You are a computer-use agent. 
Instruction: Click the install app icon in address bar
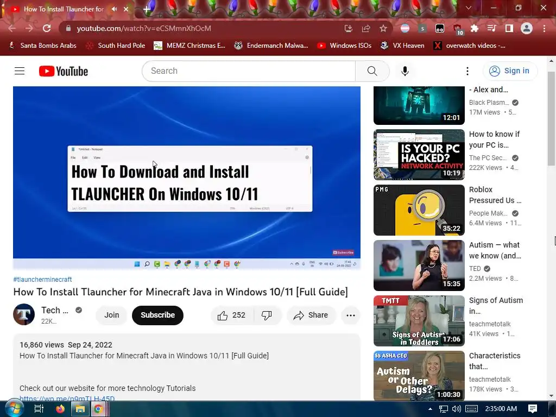click(x=348, y=28)
